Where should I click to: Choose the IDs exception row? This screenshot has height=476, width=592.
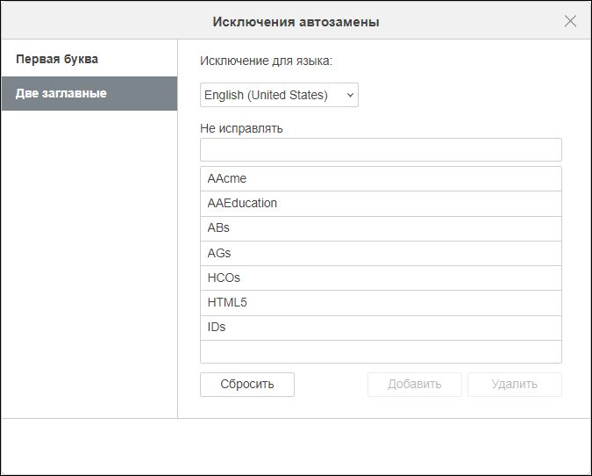[x=381, y=328]
